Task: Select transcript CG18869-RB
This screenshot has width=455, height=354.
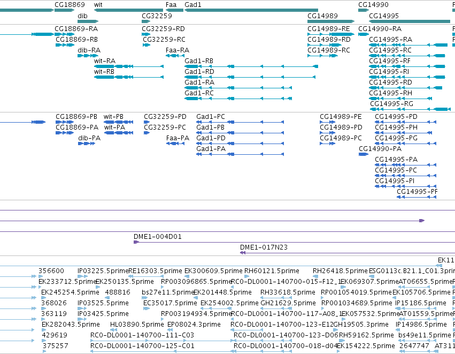Action: (x=76, y=40)
